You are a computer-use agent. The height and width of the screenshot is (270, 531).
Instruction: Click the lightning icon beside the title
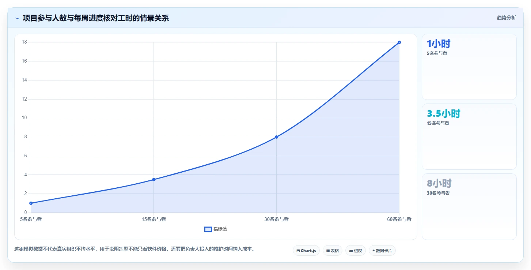pyautogui.click(x=17, y=18)
